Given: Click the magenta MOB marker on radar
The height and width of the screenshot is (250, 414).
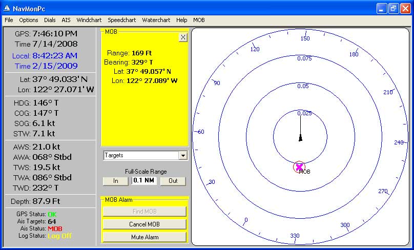Looking at the screenshot, I should click(299, 167).
